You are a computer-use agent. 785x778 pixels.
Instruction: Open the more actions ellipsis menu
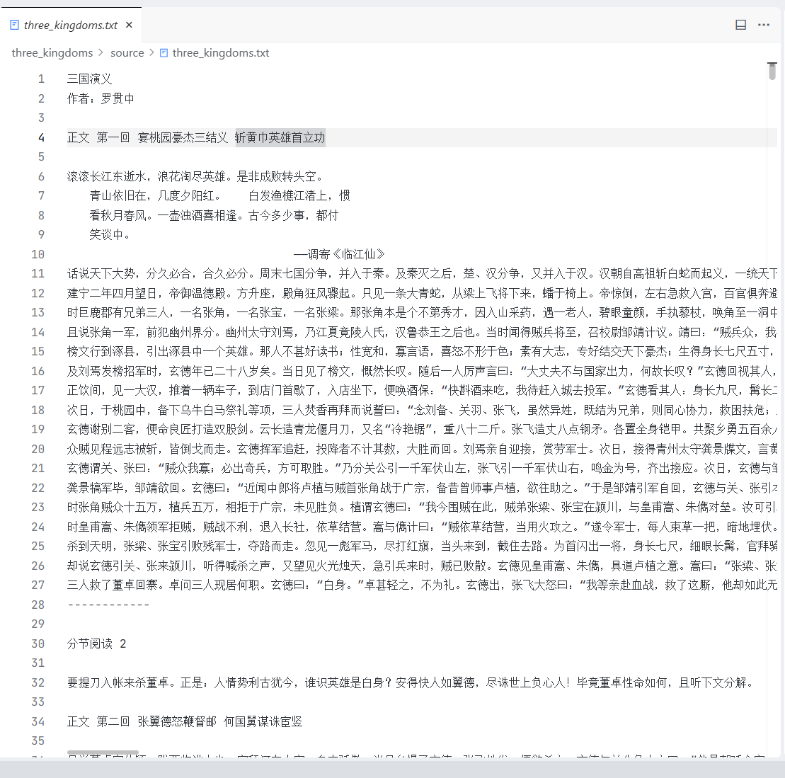pyautogui.click(x=764, y=25)
